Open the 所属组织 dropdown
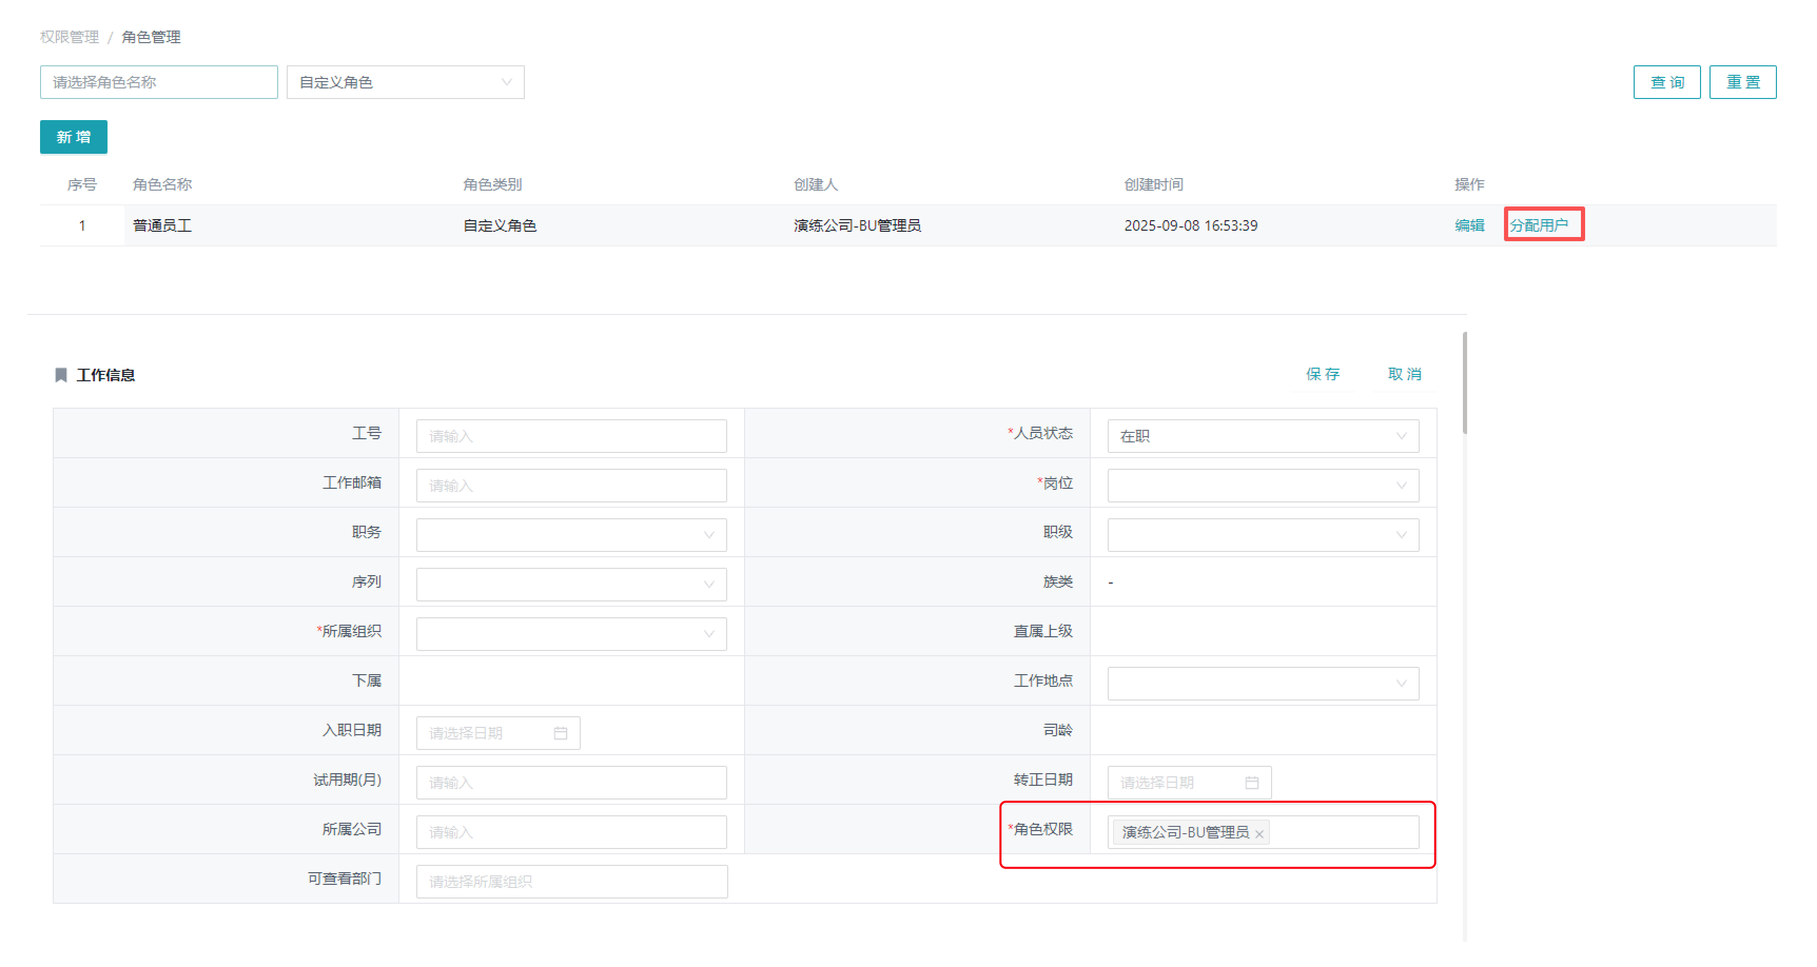1817x967 pixels. tap(571, 634)
